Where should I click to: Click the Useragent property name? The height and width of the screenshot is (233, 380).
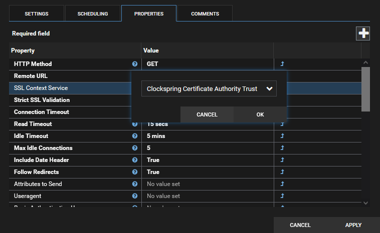click(28, 196)
